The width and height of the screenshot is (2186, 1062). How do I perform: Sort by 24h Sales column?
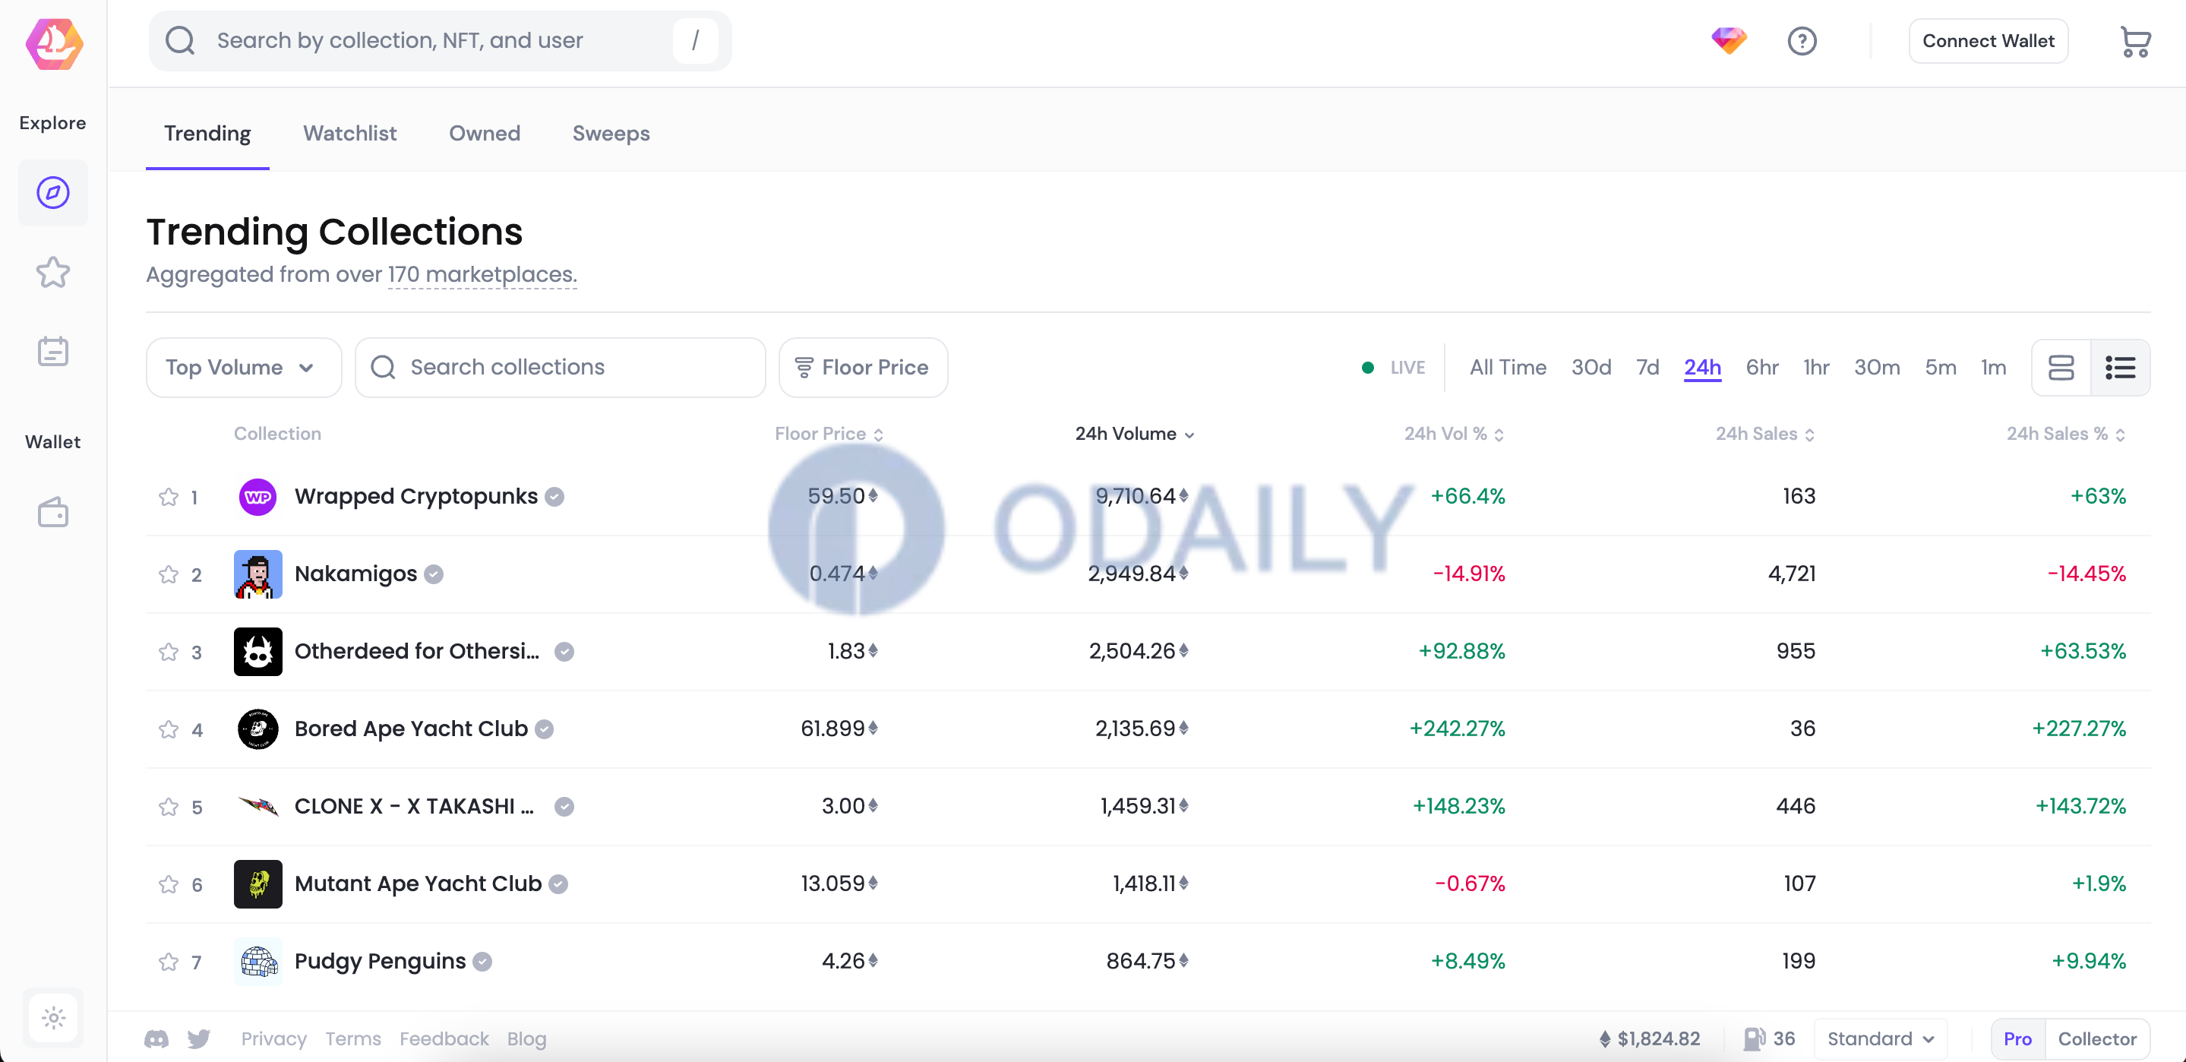coord(1765,434)
